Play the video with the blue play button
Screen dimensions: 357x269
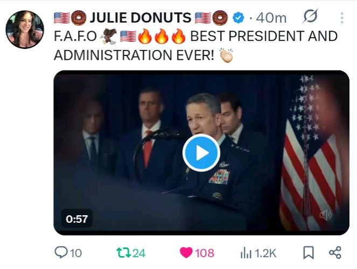[201, 153]
